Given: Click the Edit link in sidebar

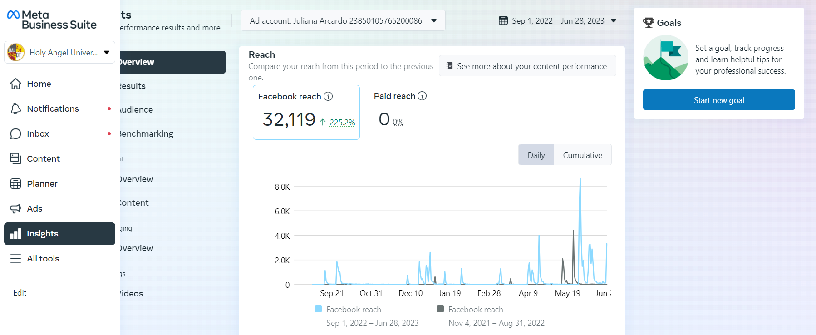Looking at the screenshot, I should point(20,293).
